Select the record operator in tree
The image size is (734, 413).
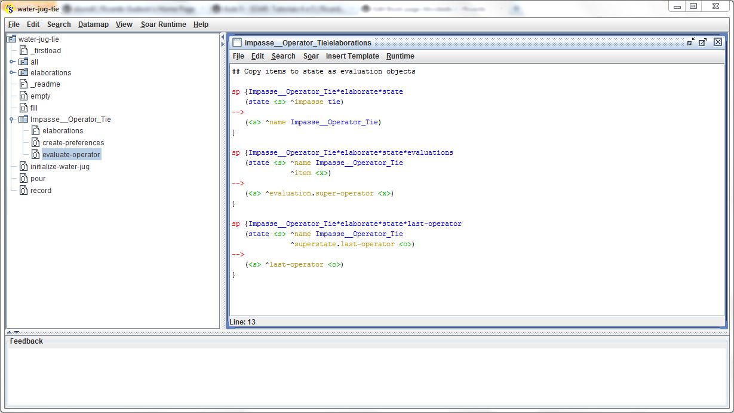coord(41,191)
